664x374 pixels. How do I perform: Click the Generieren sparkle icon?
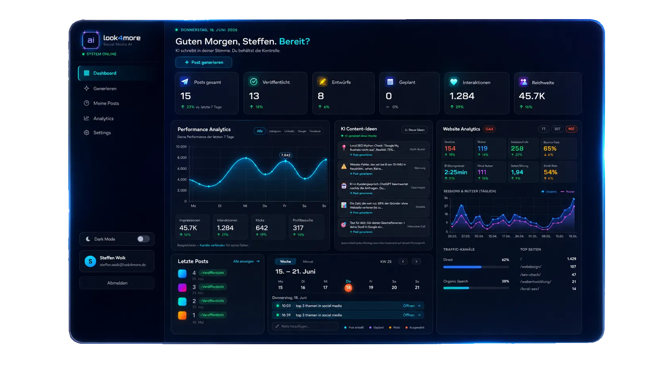click(87, 89)
